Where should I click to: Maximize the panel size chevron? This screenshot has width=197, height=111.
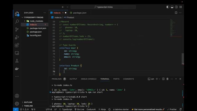pyautogui.click(x=176, y=79)
